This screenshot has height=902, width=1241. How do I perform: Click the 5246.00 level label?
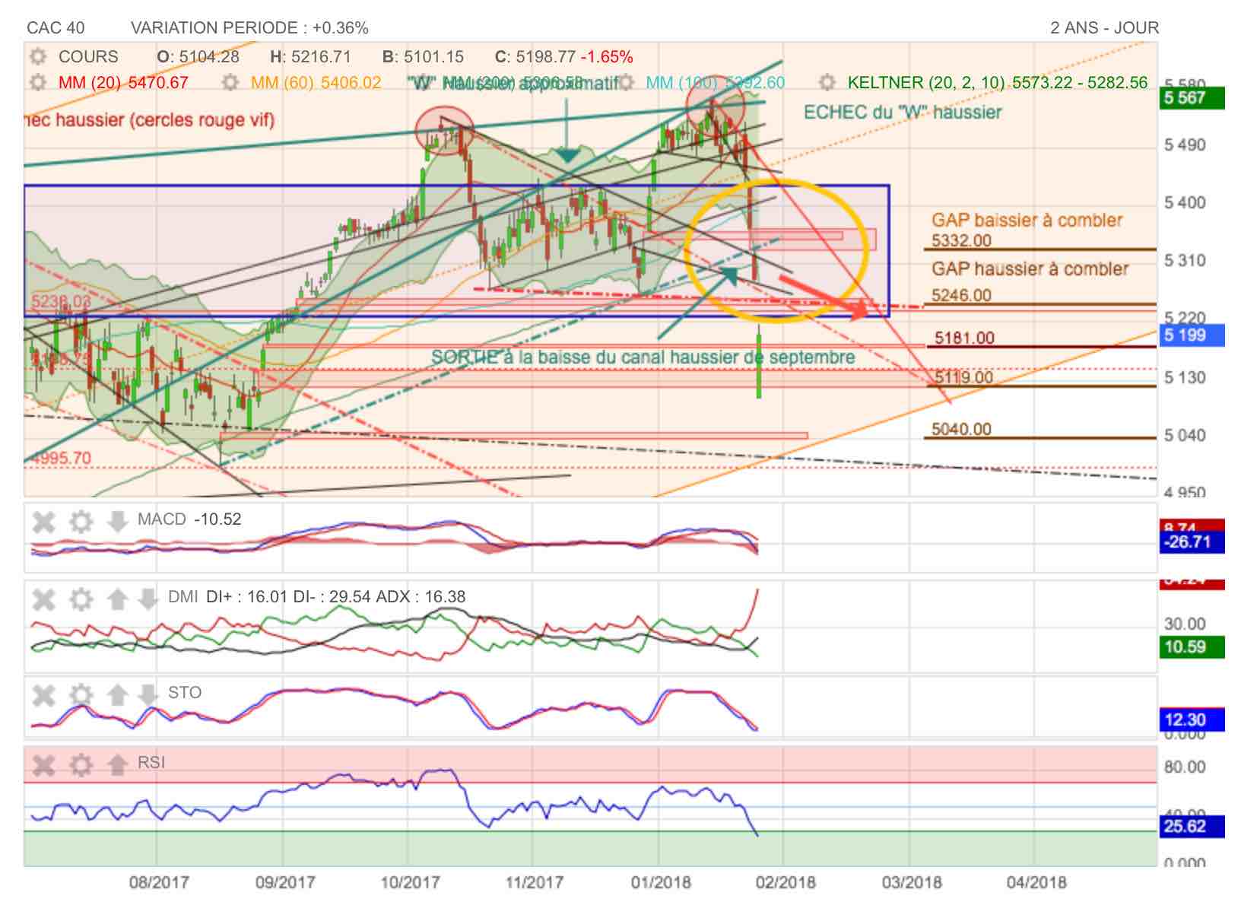click(x=962, y=296)
